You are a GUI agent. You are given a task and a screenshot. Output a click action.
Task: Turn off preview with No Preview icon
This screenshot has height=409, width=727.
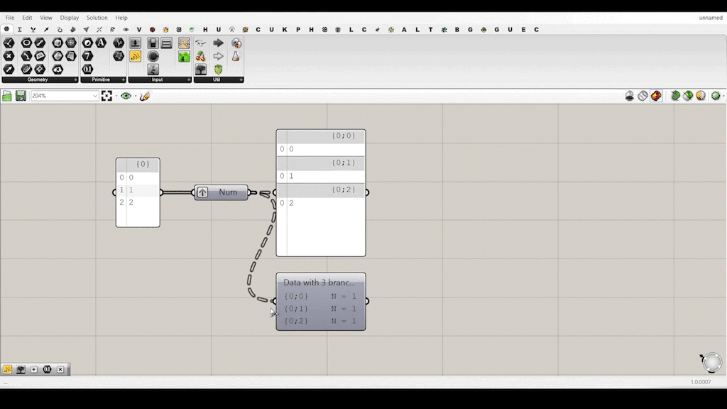tap(629, 96)
